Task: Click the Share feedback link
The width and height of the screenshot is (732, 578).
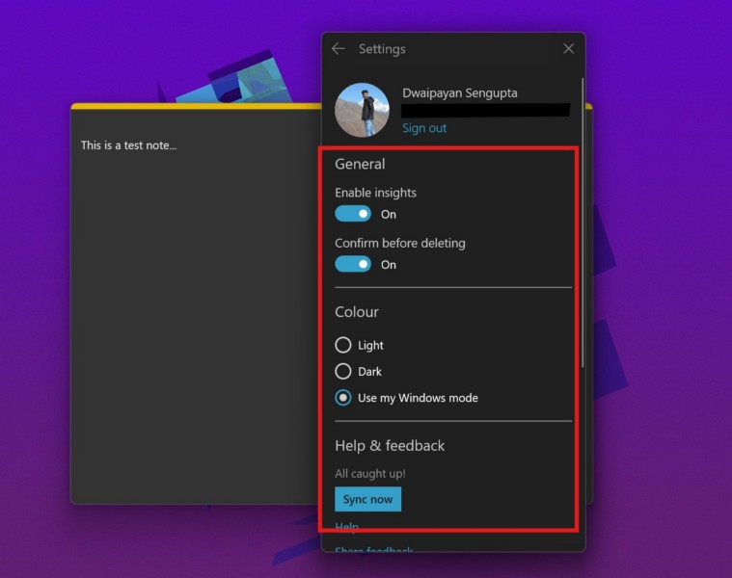Action: pos(373,550)
